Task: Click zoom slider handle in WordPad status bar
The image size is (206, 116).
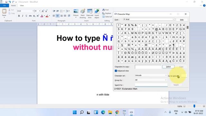Action: click(x=194, y=106)
